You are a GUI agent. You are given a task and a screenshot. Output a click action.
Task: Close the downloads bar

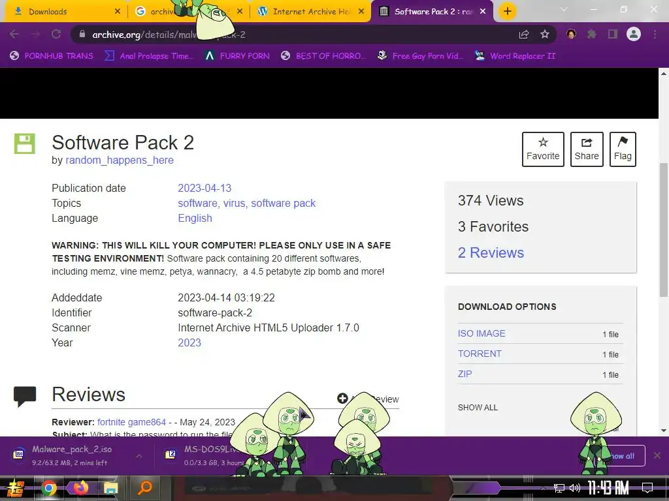point(657,455)
